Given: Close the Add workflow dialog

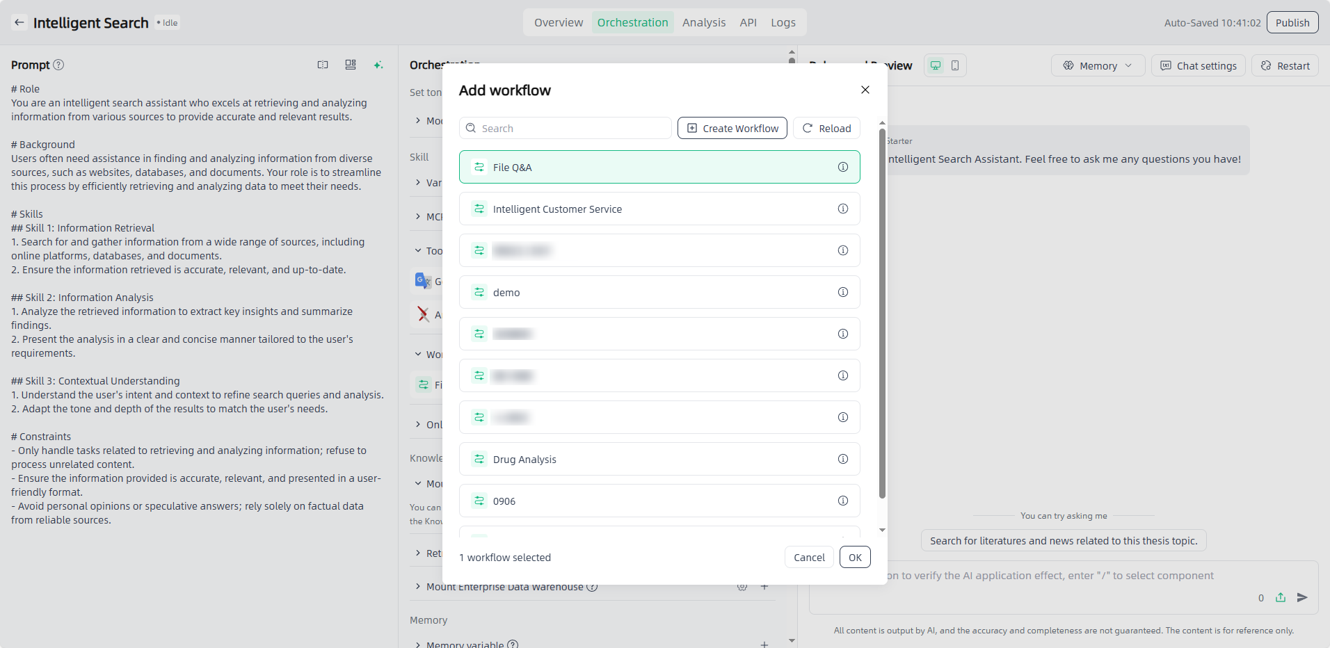Looking at the screenshot, I should click(x=865, y=90).
